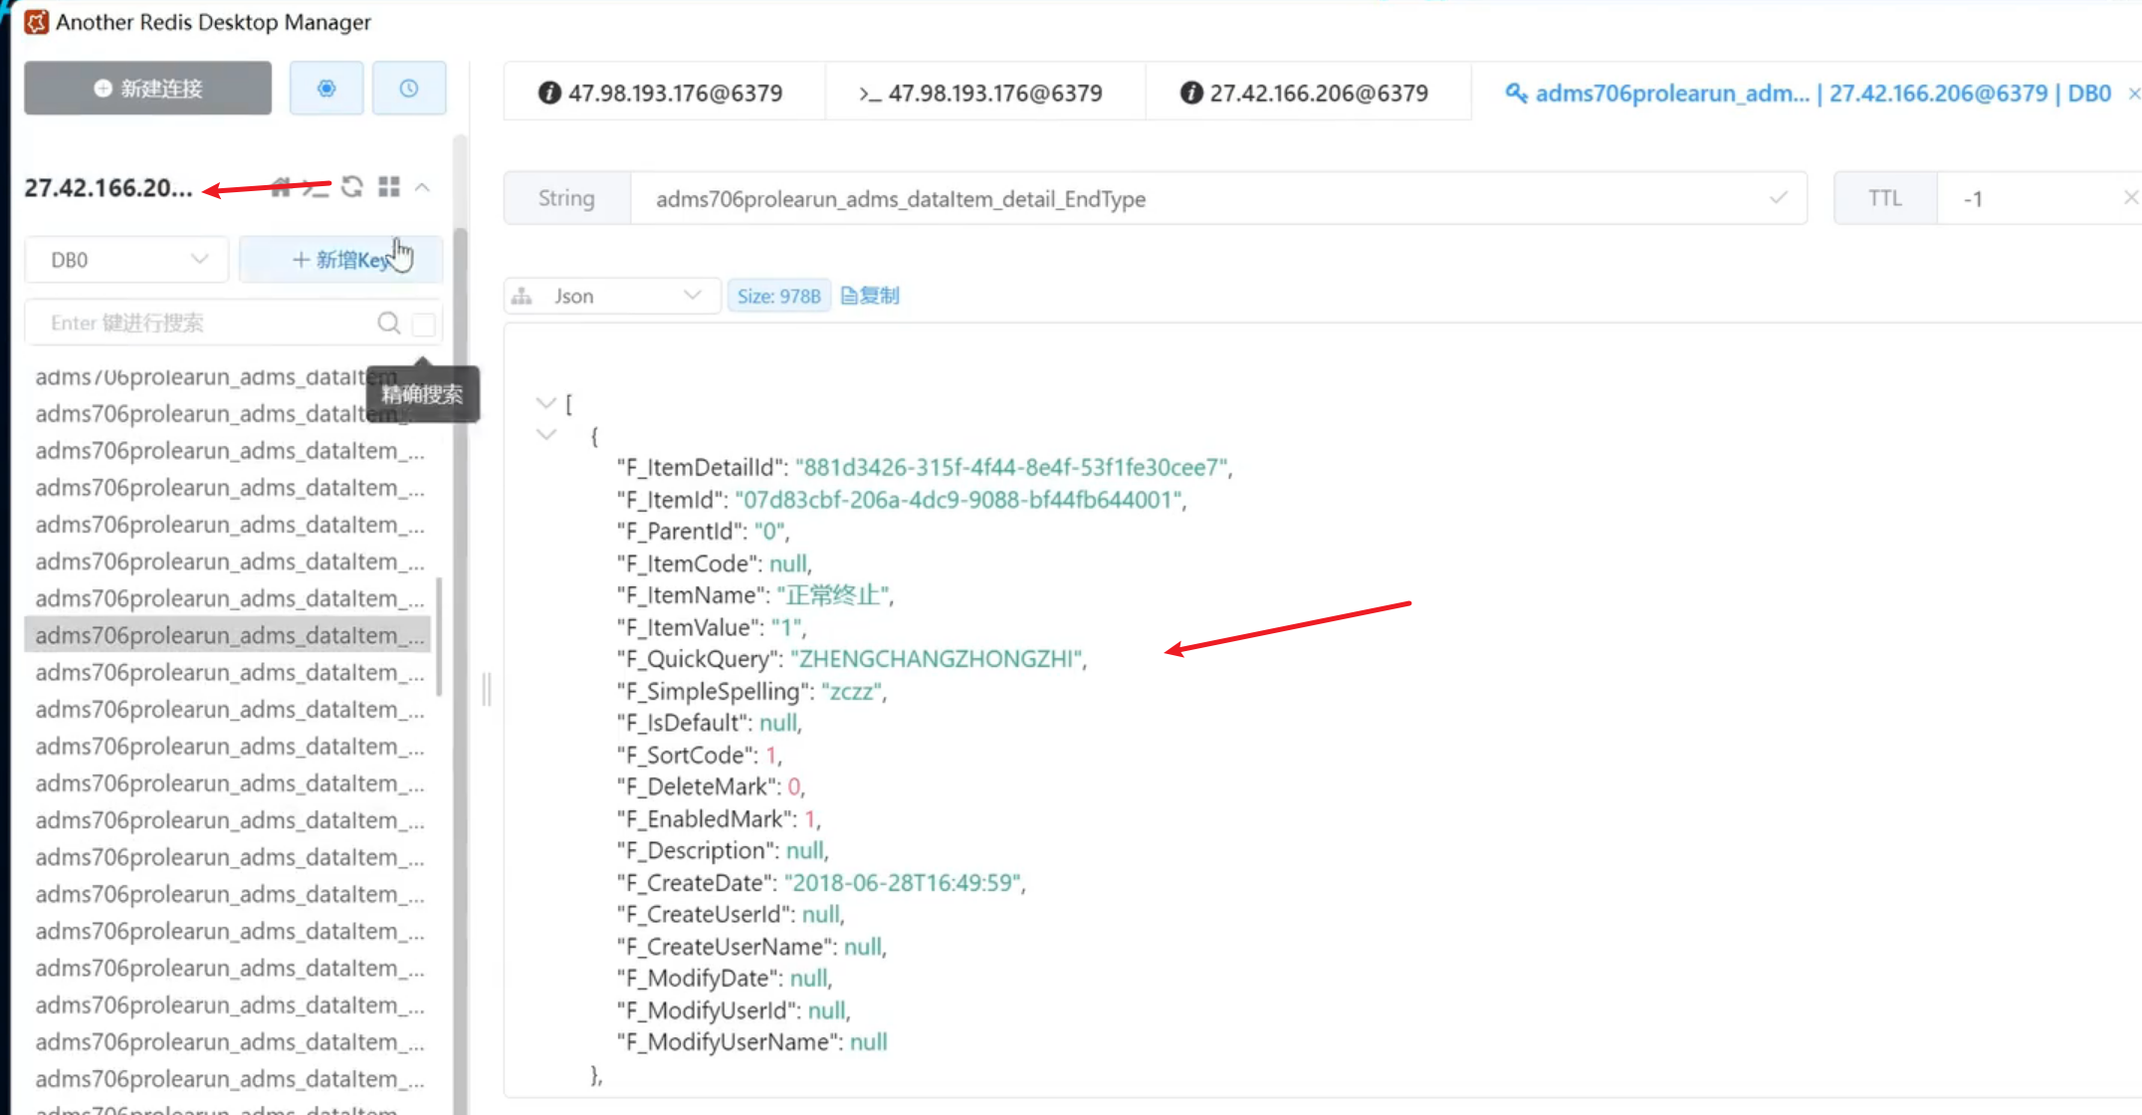Collapse the root JSON array
2142x1115 pixels.
(545, 403)
